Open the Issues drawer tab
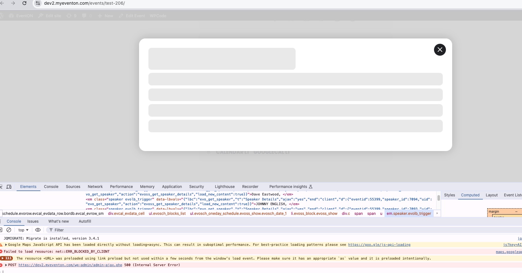This screenshot has height=273, width=522. pos(33,221)
